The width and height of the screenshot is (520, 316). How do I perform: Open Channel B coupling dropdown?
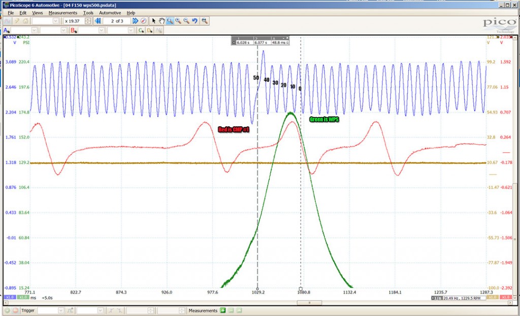point(131,30)
